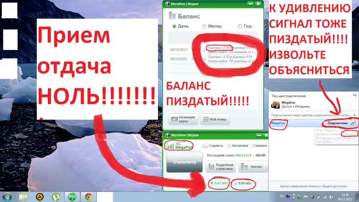Select the MegaFon connection in network list
The image size is (359, 202).
pyautogui.click(x=314, y=123)
